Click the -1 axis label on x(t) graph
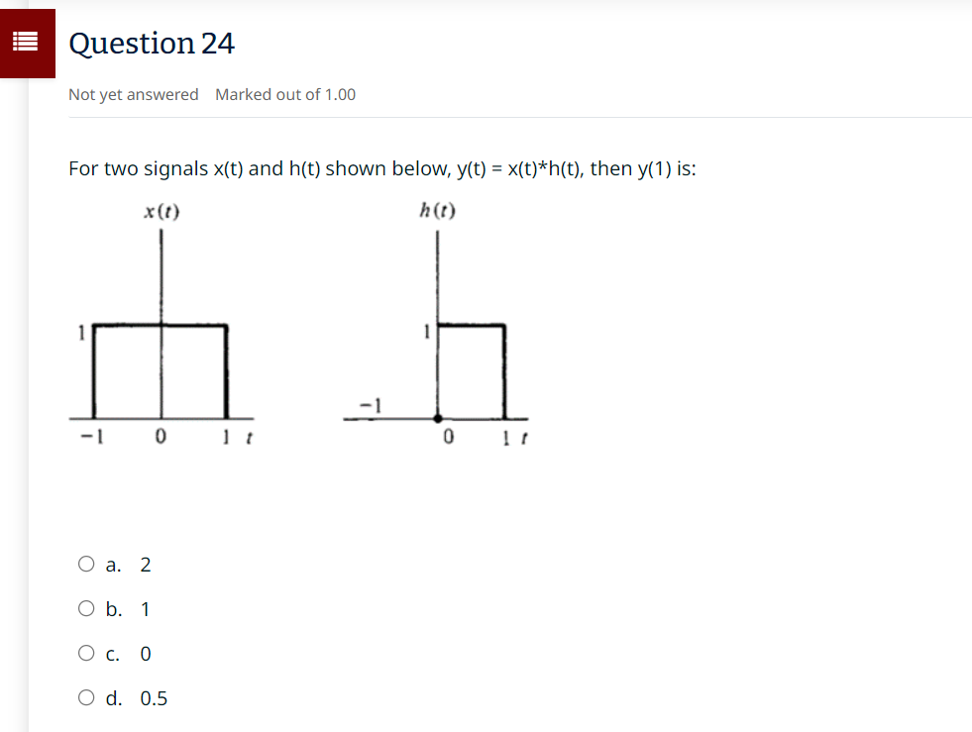The image size is (972, 732). (91, 435)
